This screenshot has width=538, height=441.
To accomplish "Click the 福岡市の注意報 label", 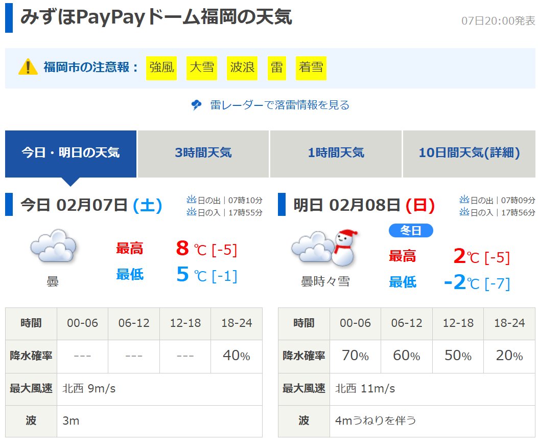I will [90, 67].
